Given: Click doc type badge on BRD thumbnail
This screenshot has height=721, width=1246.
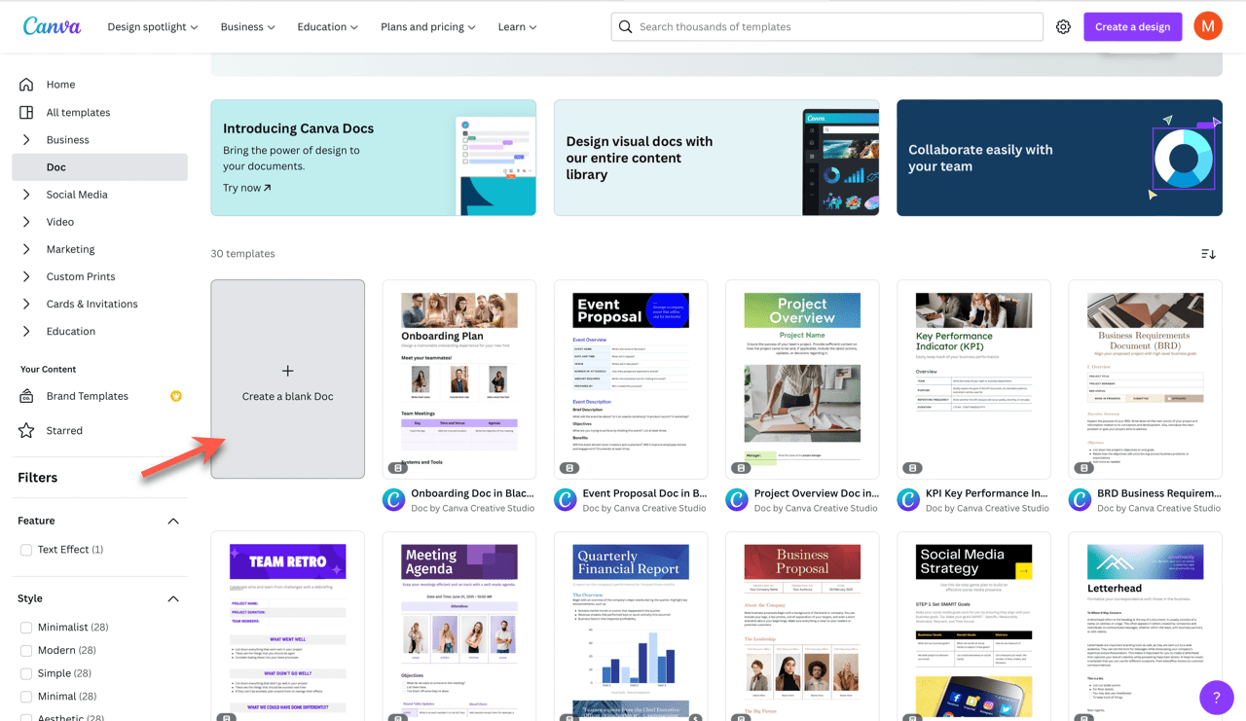Looking at the screenshot, I should (x=1082, y=468).
